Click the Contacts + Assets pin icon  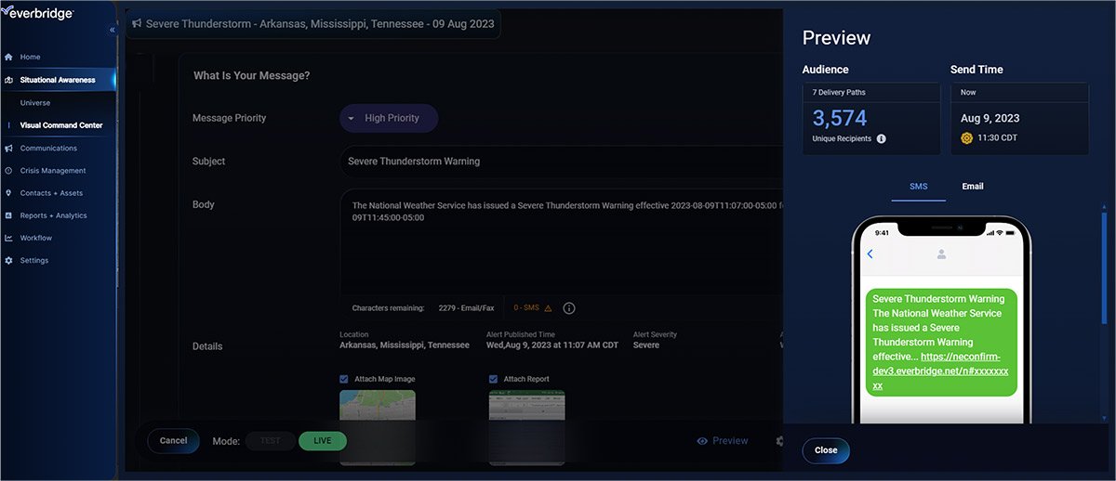[x=9, y=193]
